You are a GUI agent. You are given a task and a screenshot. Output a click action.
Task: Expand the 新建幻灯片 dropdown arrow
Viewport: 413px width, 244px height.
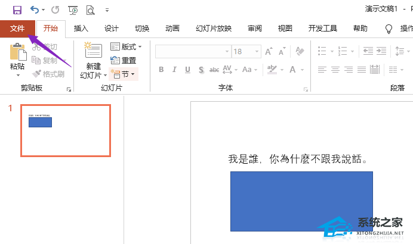coord(105,76)
